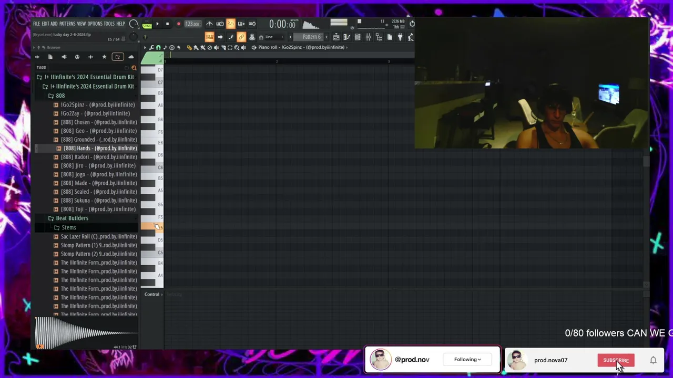673x378 pixels.
Task: Open the Mixer window icon
Action: coord(368,37)
